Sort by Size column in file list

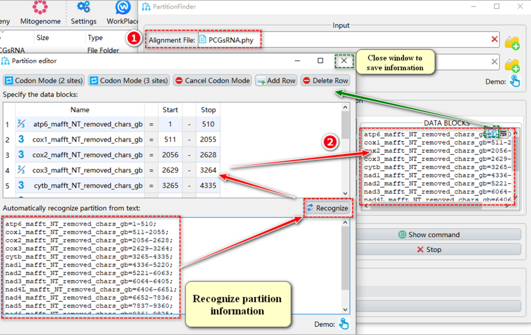coord(43,37)
